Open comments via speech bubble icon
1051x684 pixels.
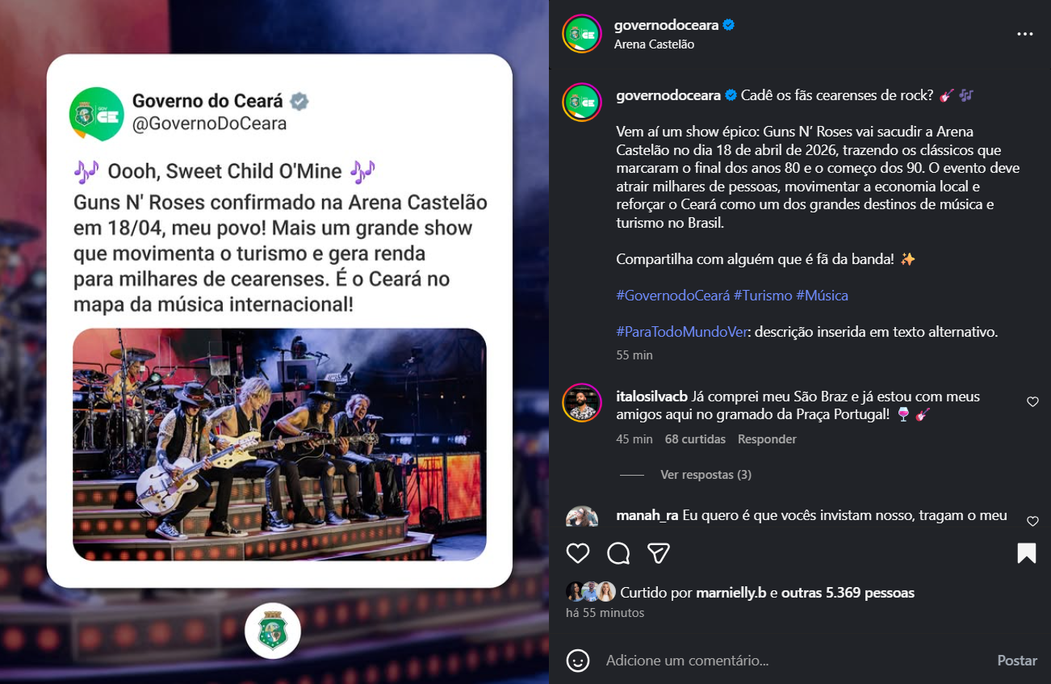(x=619, y=553)
